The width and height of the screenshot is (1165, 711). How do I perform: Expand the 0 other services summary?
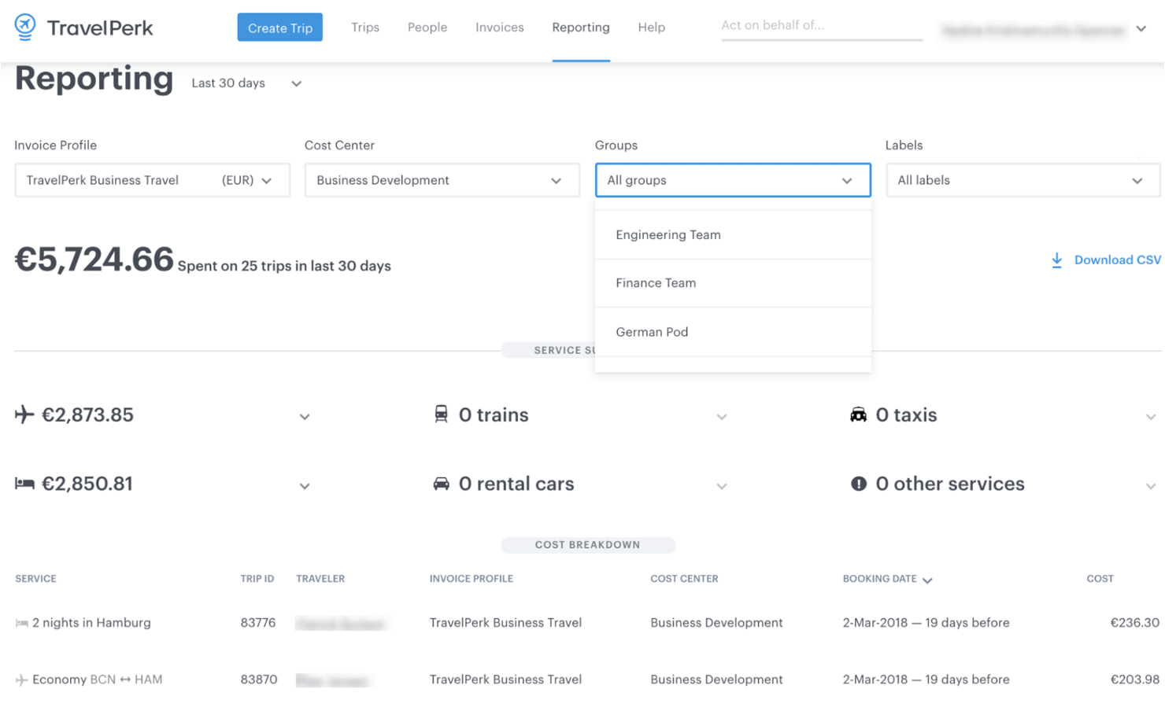[x=1151, y=486]
